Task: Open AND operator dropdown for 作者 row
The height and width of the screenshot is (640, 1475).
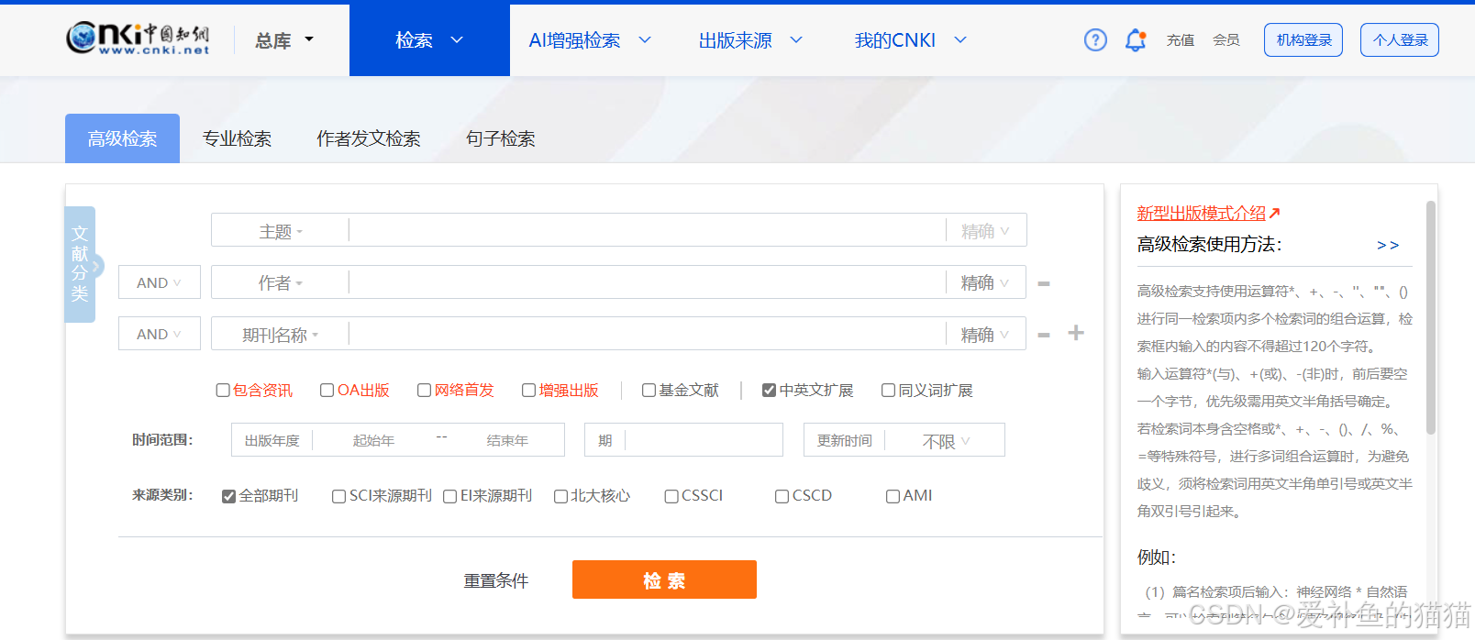Action: coord(160,282)
